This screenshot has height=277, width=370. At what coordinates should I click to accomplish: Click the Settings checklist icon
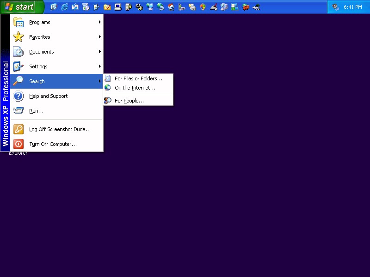click(x=18, y=66)
